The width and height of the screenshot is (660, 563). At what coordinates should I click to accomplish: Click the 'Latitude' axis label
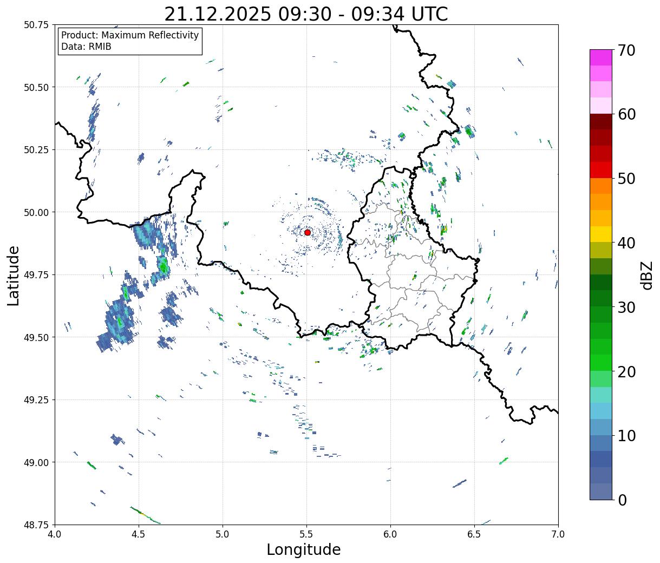coord(14,275)
